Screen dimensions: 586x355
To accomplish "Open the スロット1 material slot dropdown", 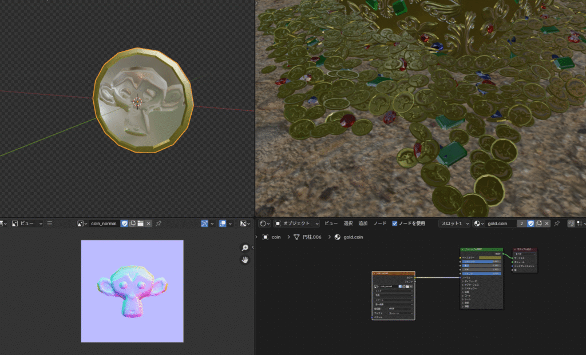I will [x=454, y=224].
